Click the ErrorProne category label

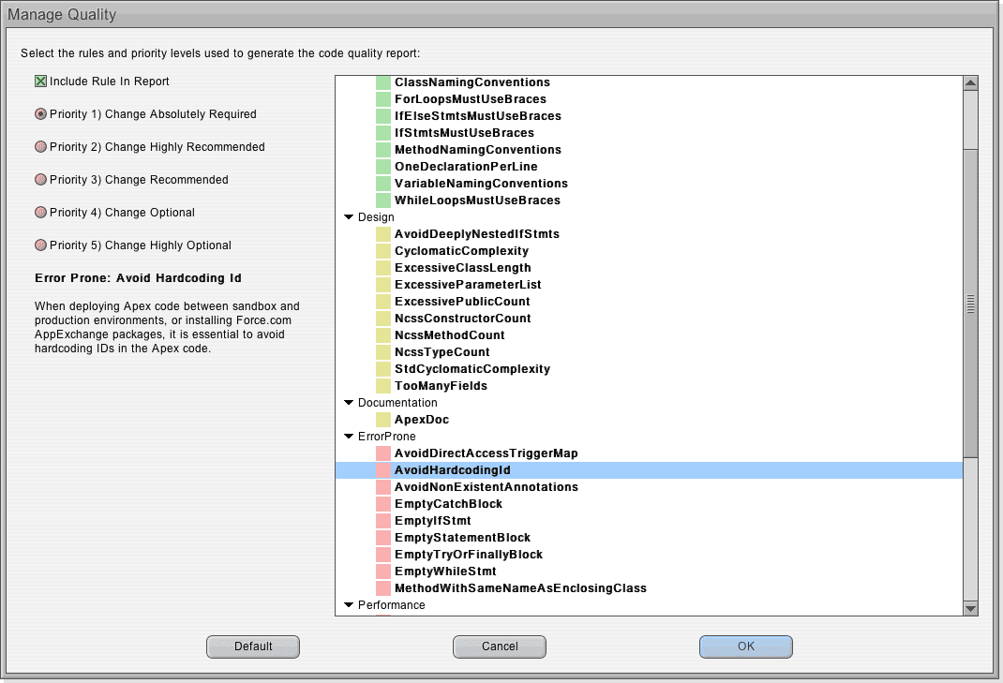387,437
